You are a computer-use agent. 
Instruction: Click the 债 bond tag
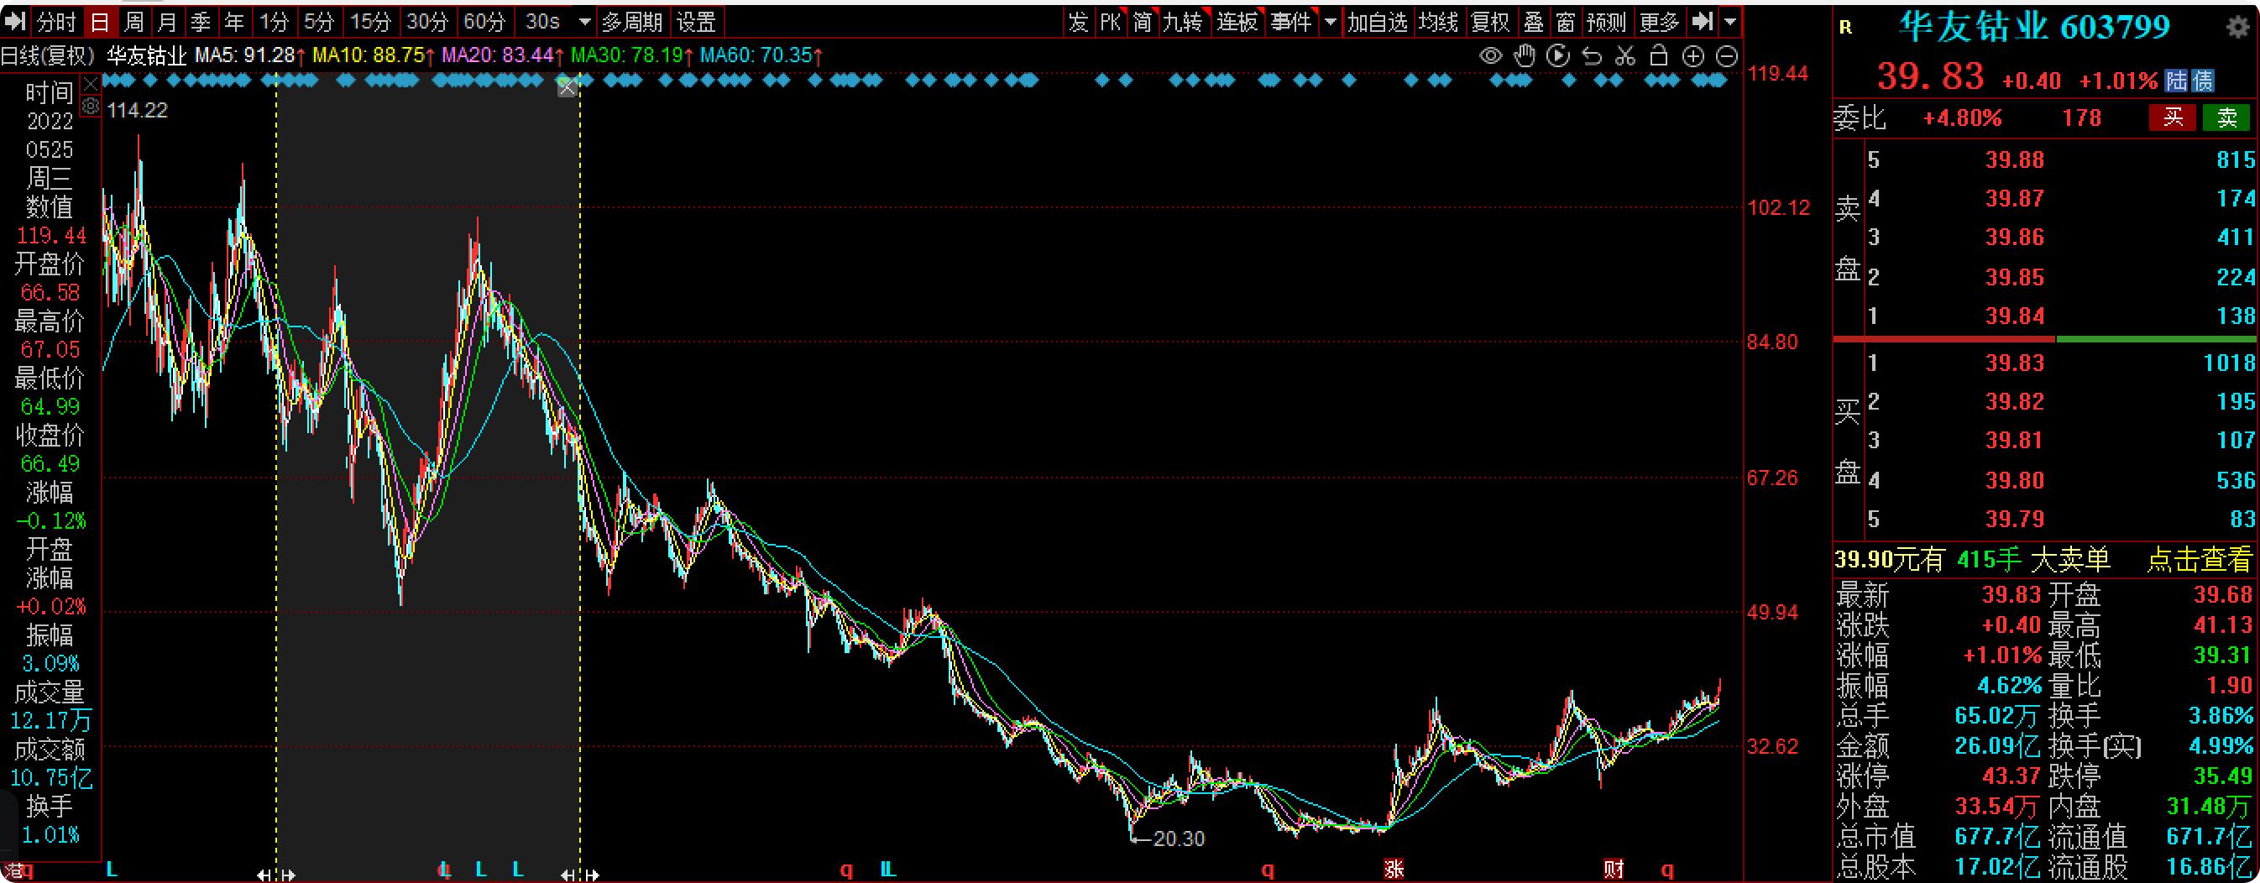pos(2202,81)
